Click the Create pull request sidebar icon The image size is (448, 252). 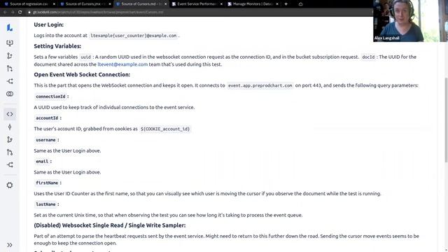pos(10,69)
